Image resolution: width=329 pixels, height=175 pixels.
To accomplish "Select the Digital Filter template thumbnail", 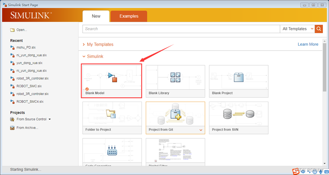I will pos(175,150).
